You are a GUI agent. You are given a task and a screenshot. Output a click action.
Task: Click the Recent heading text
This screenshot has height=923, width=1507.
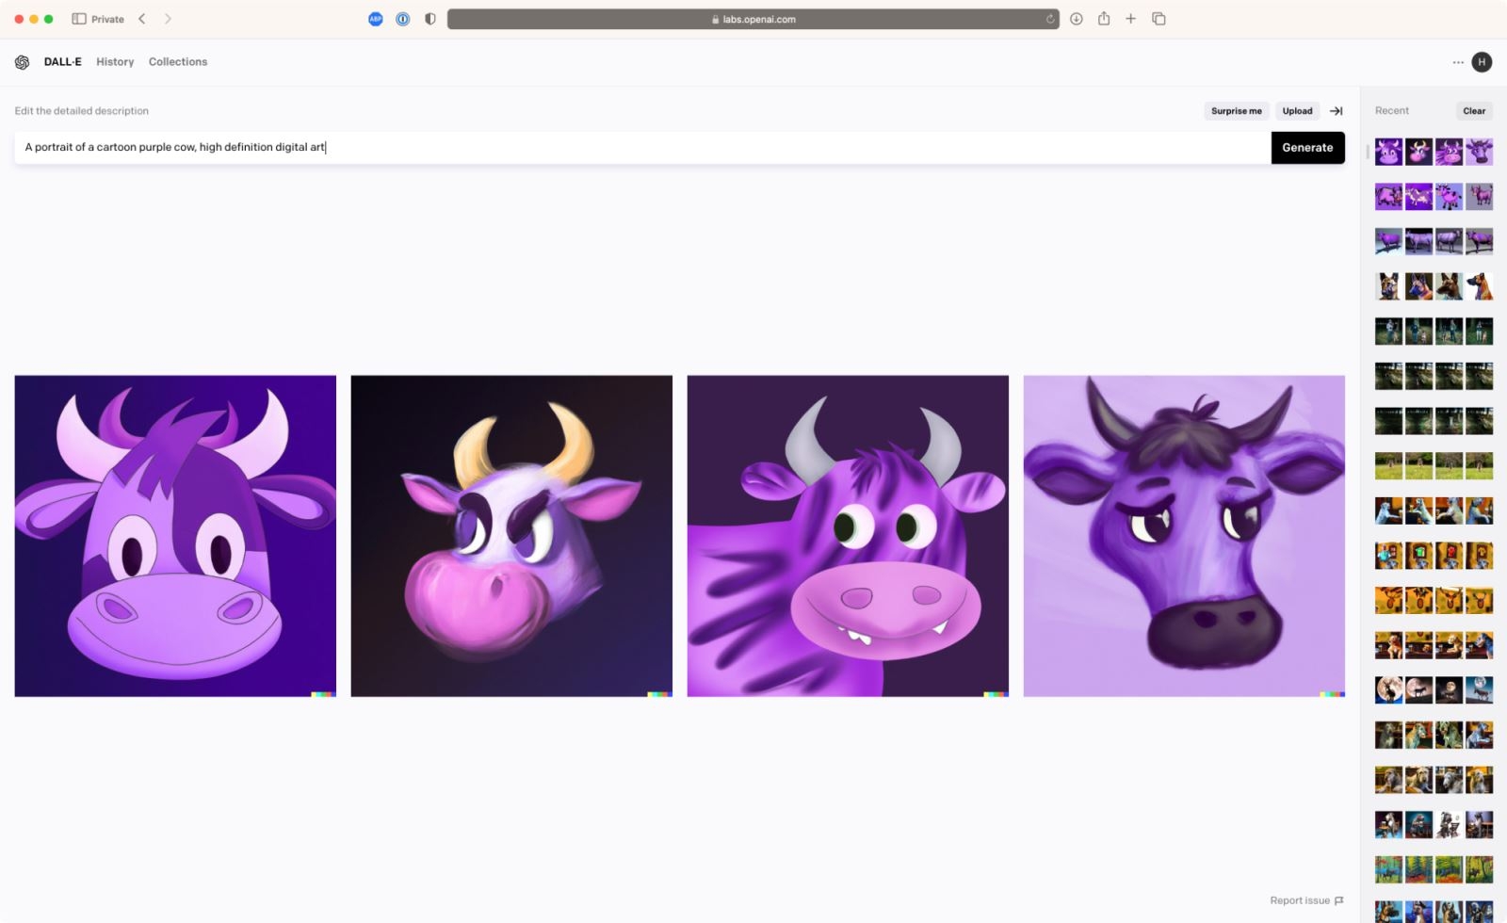[x=1391, y=111]
